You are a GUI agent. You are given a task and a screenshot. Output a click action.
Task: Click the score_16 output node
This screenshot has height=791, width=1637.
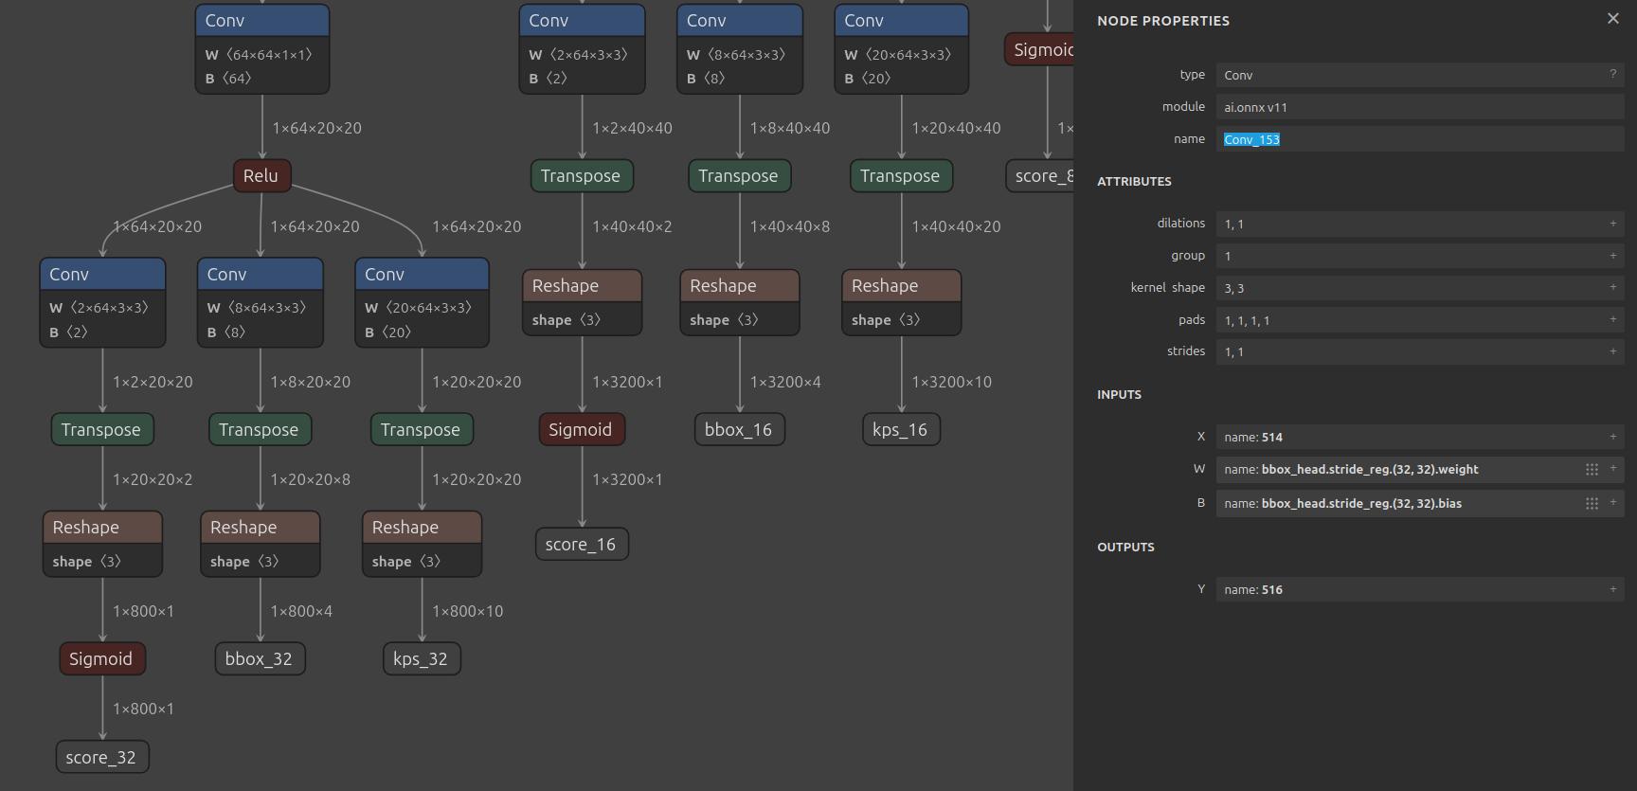point(581,545)
